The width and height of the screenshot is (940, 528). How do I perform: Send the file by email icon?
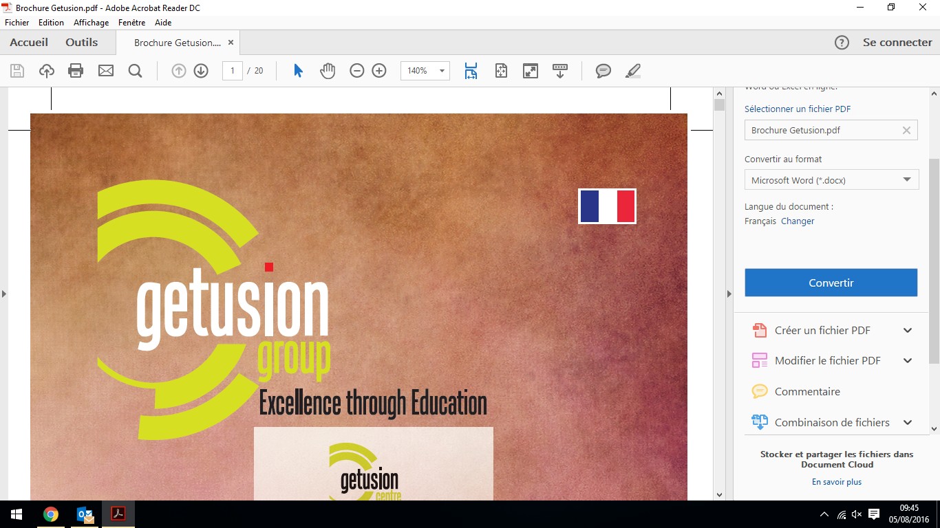105,71
